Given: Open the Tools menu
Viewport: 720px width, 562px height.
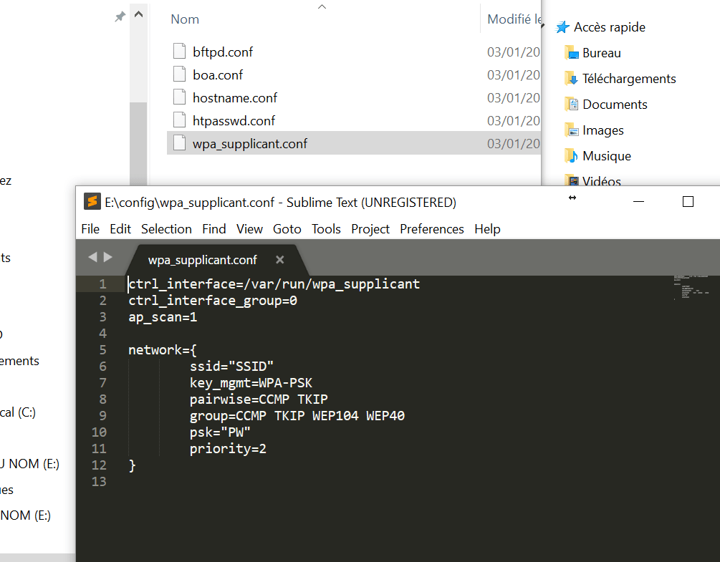Looking at the screenshot, I should coord(326,229).
